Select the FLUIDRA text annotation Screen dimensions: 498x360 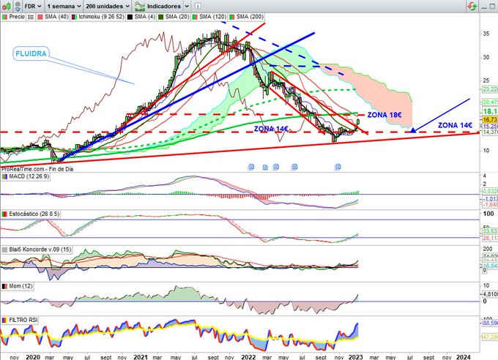(x=31, y=53)
